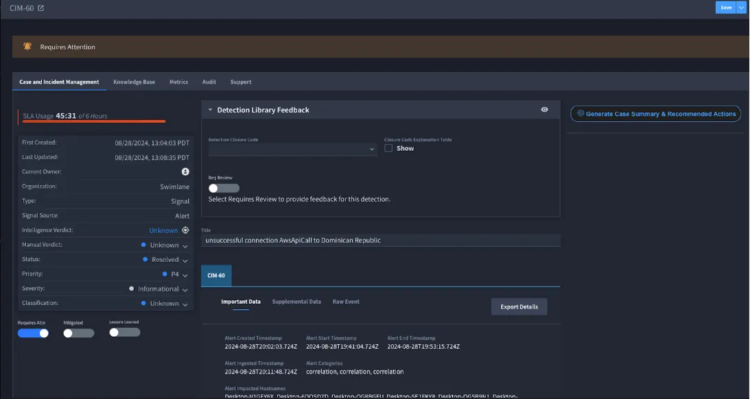Open CIM-60 in new window icon

(40, 8)
